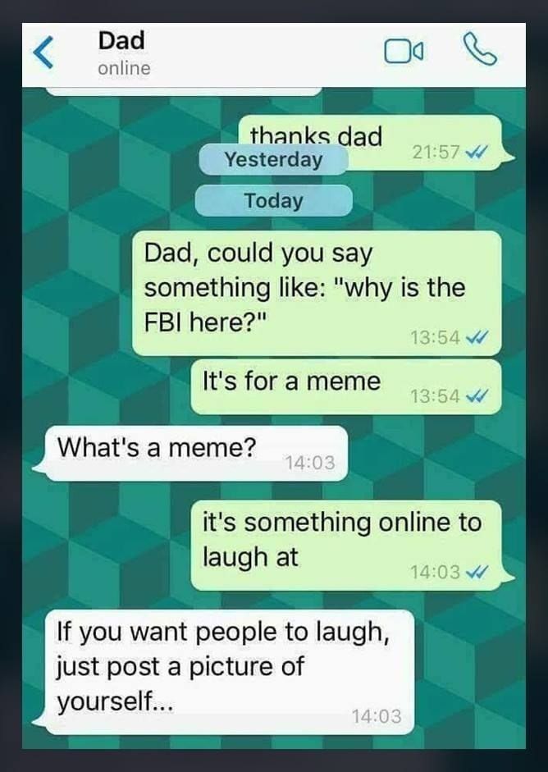Tap the Yesterday date label

pyautogui.click(x=273, y=159)
